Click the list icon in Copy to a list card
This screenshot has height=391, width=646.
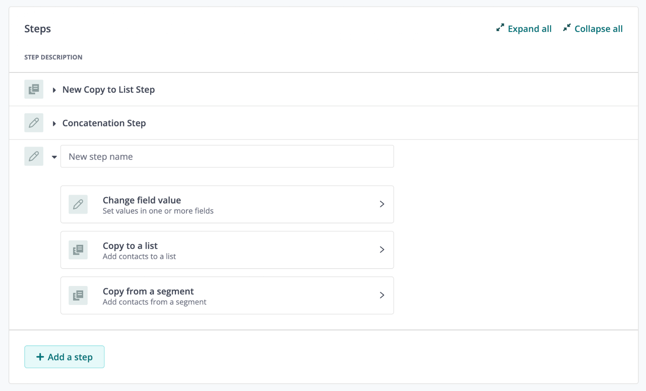(x=78, y=250)
